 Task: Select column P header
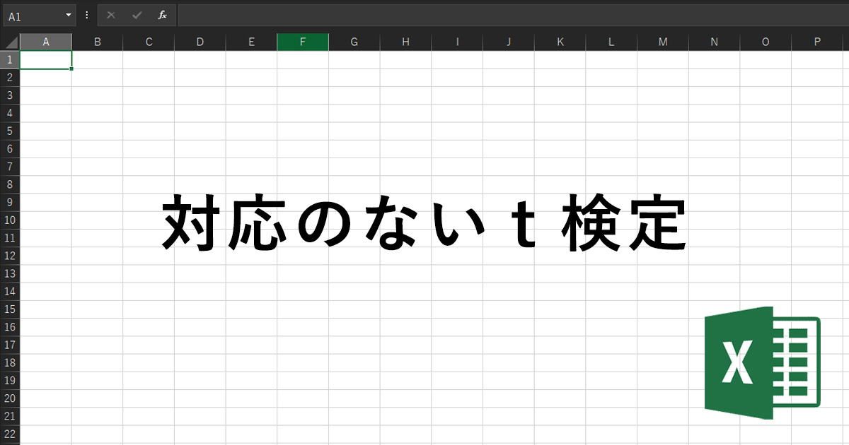click(817, 42)
